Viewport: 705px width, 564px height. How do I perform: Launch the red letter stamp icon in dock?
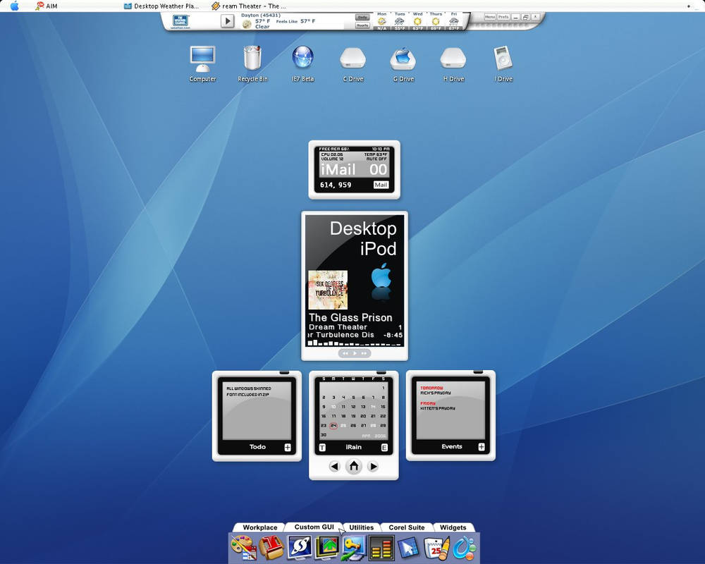point(271,547)
